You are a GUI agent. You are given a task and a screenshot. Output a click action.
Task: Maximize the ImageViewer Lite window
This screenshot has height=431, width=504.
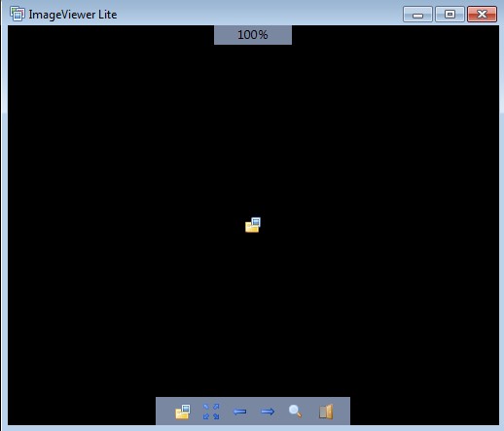(450, 15)
